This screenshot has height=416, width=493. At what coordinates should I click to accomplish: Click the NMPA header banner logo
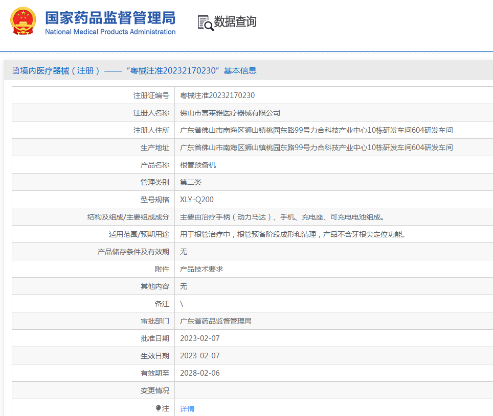(x=93, y=23)
